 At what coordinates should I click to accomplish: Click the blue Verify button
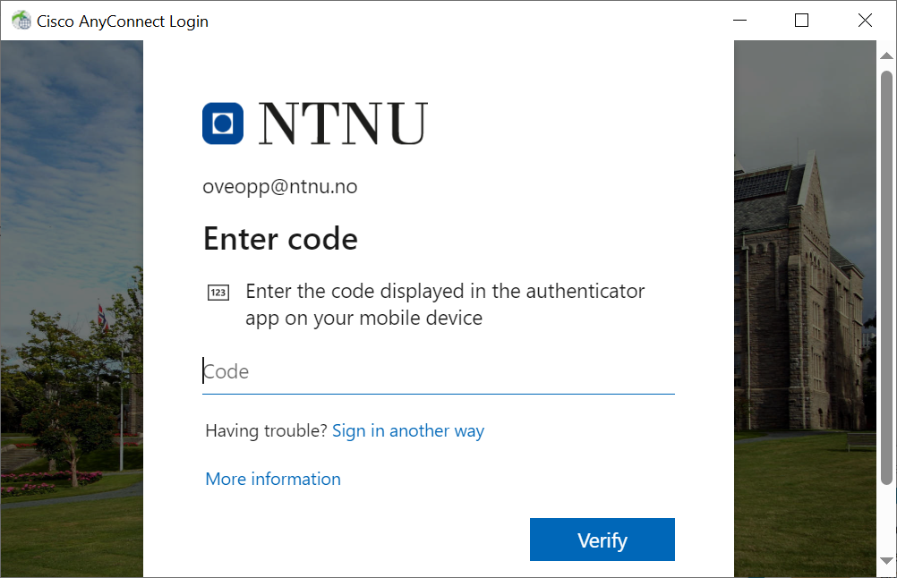tap(602, 540)
